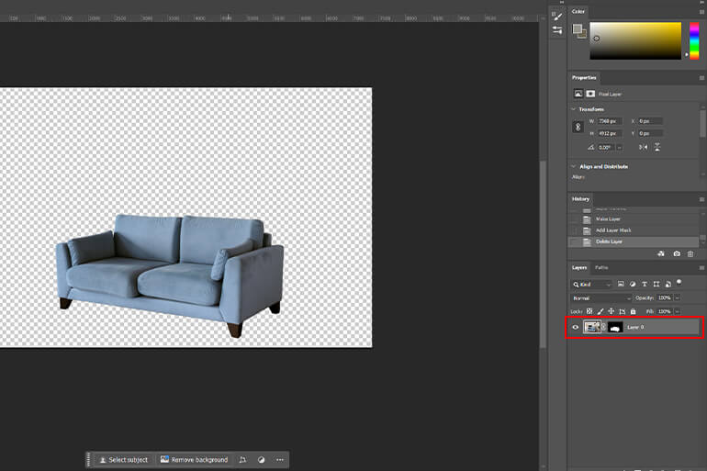The image size is (707, 471).
Task: Open more options in contextual task bar
Action: coord(280,460)
